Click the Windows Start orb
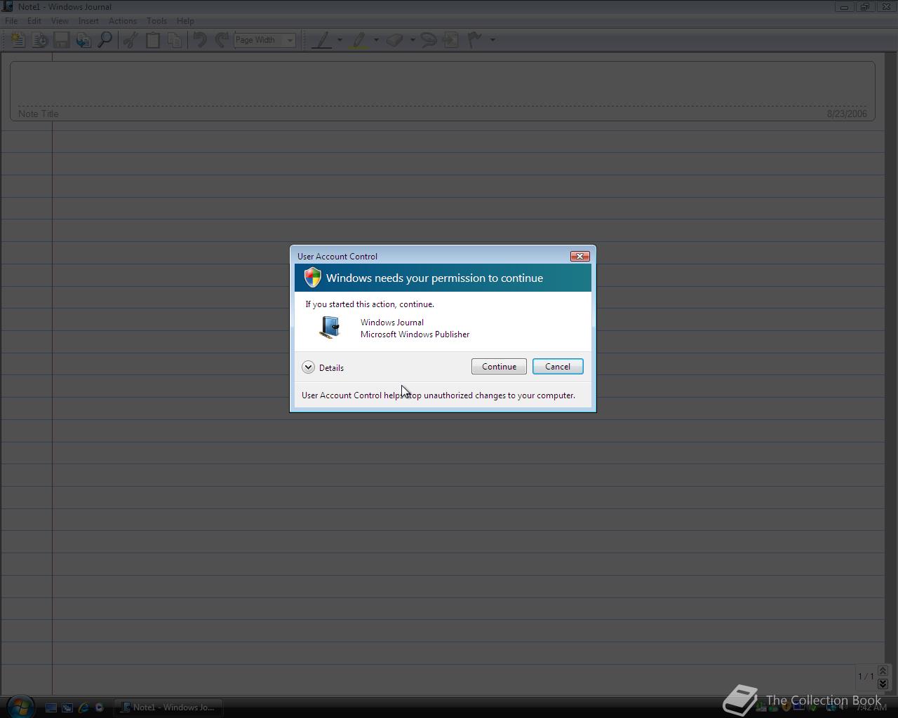Screen dimensions: 898x718 (20, 706)
